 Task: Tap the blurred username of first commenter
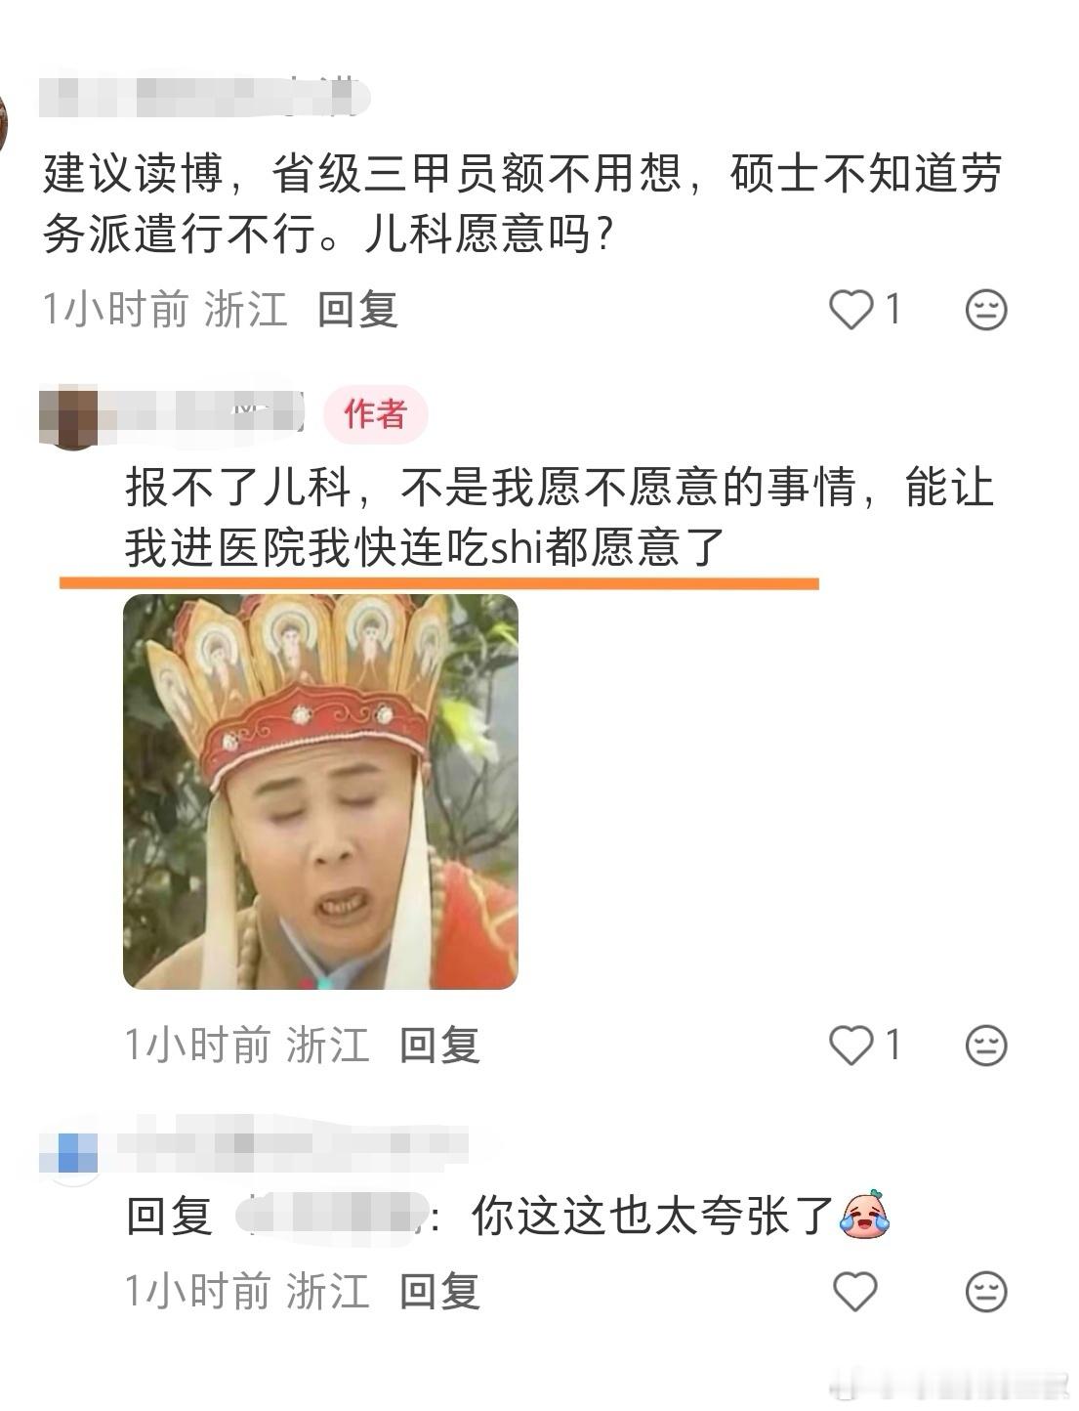tap(205, 98)
